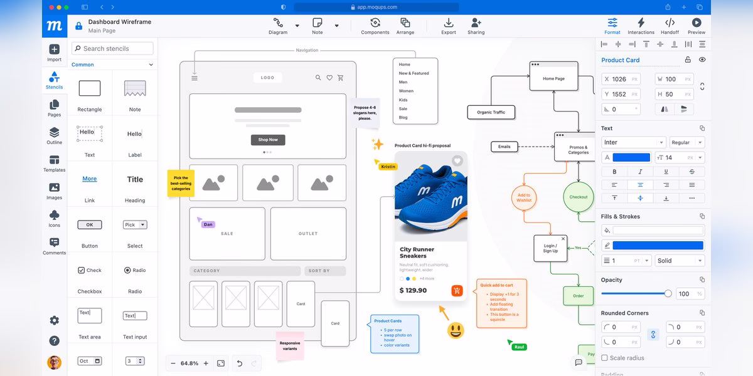Screen dimensions: 753x376
Task: Justify text alignment
Action: tap(692, 185)
